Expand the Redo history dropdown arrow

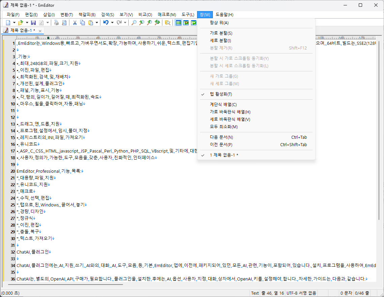(125, 23)
